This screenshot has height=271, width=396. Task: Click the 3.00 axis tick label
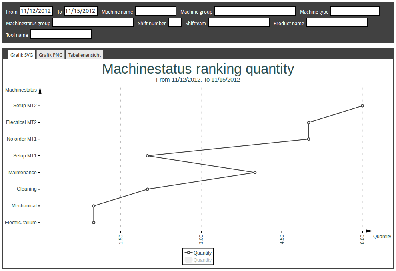pos(201,239)
